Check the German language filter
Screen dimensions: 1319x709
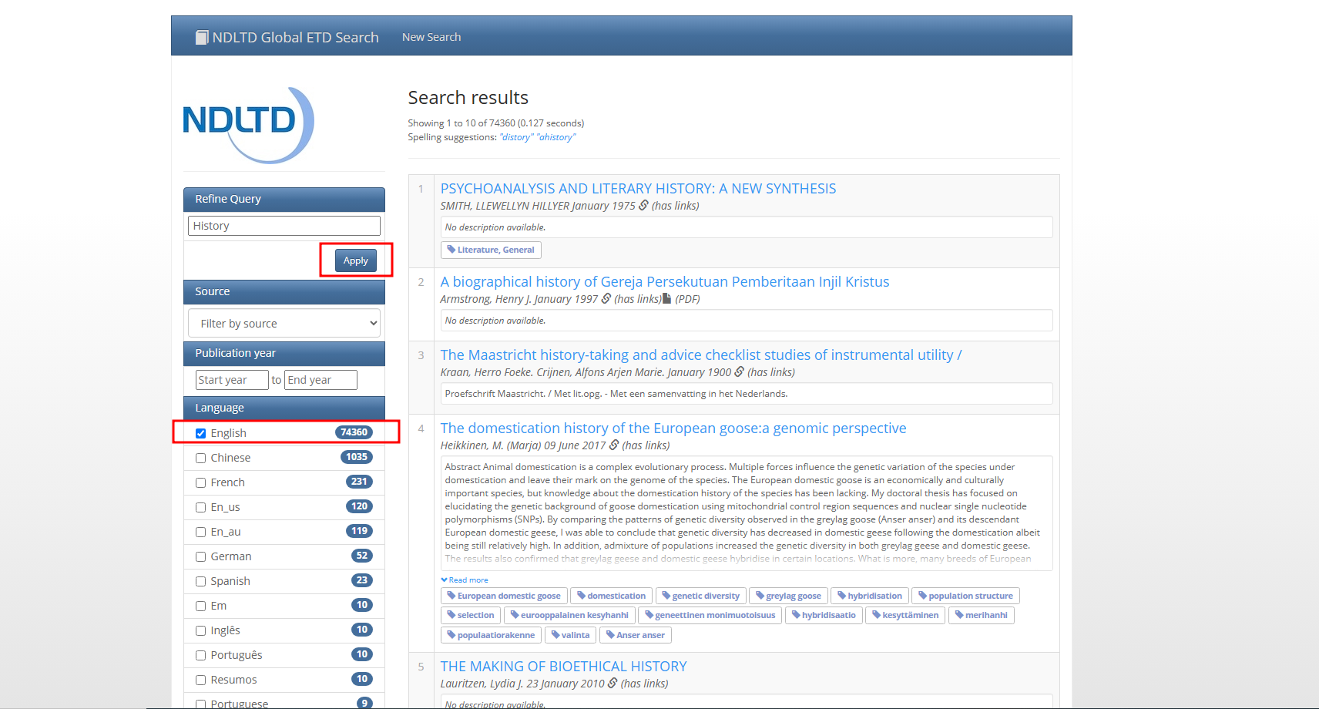tap(201, 556)
